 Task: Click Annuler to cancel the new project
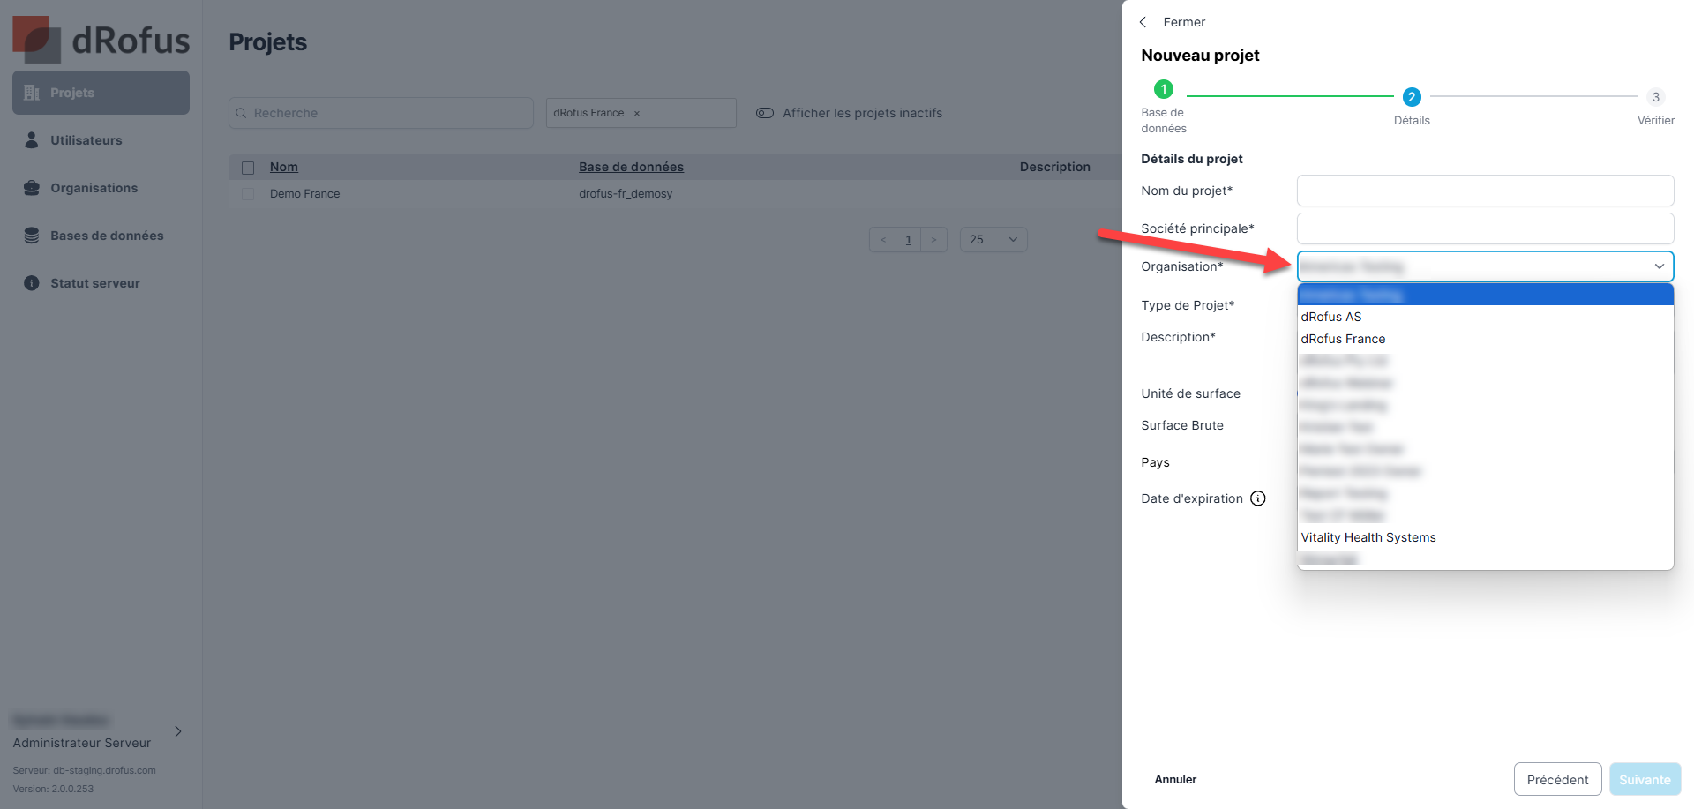point(1175,780)
